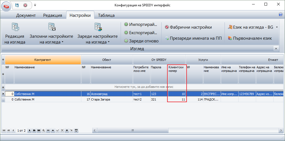Open Редакция на изгледа
Viewport: 285px width, 141px height.
point(15,33)
